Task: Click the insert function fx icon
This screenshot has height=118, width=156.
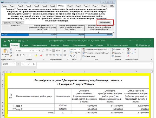Action: 34,64
